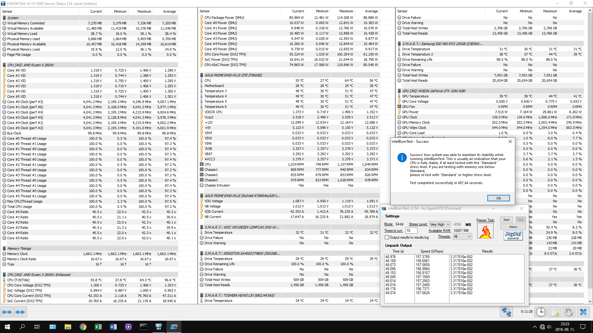Open the Threads dropdown showing All
The height and width of the screenshot is (333, 593).
[462, 236]
